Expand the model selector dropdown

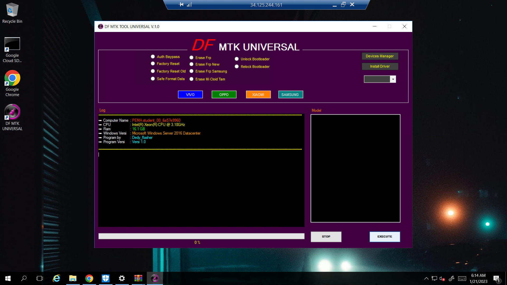393,79
